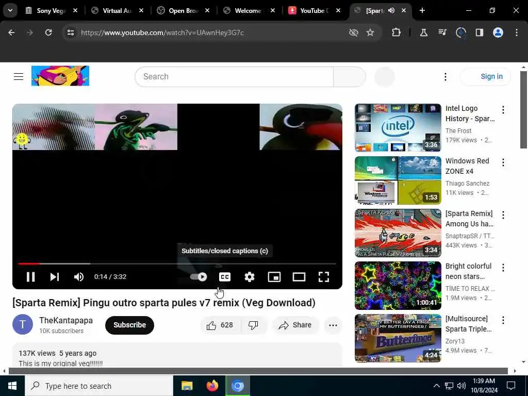Open Windows notification center

point(511,386)
